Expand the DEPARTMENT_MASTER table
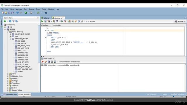 [x=11, y=34]
